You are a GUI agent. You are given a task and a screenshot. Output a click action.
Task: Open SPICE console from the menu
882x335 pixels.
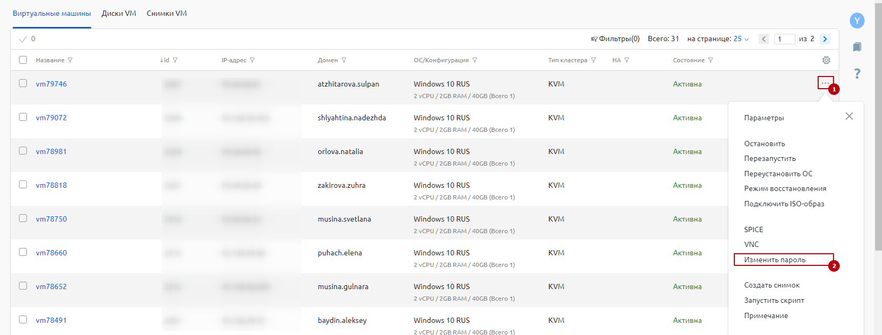753,229
